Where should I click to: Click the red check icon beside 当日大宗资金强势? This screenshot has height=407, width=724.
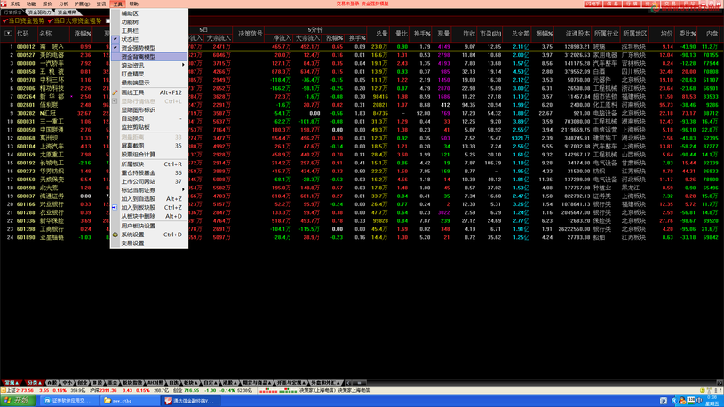(x=50, y=20)
